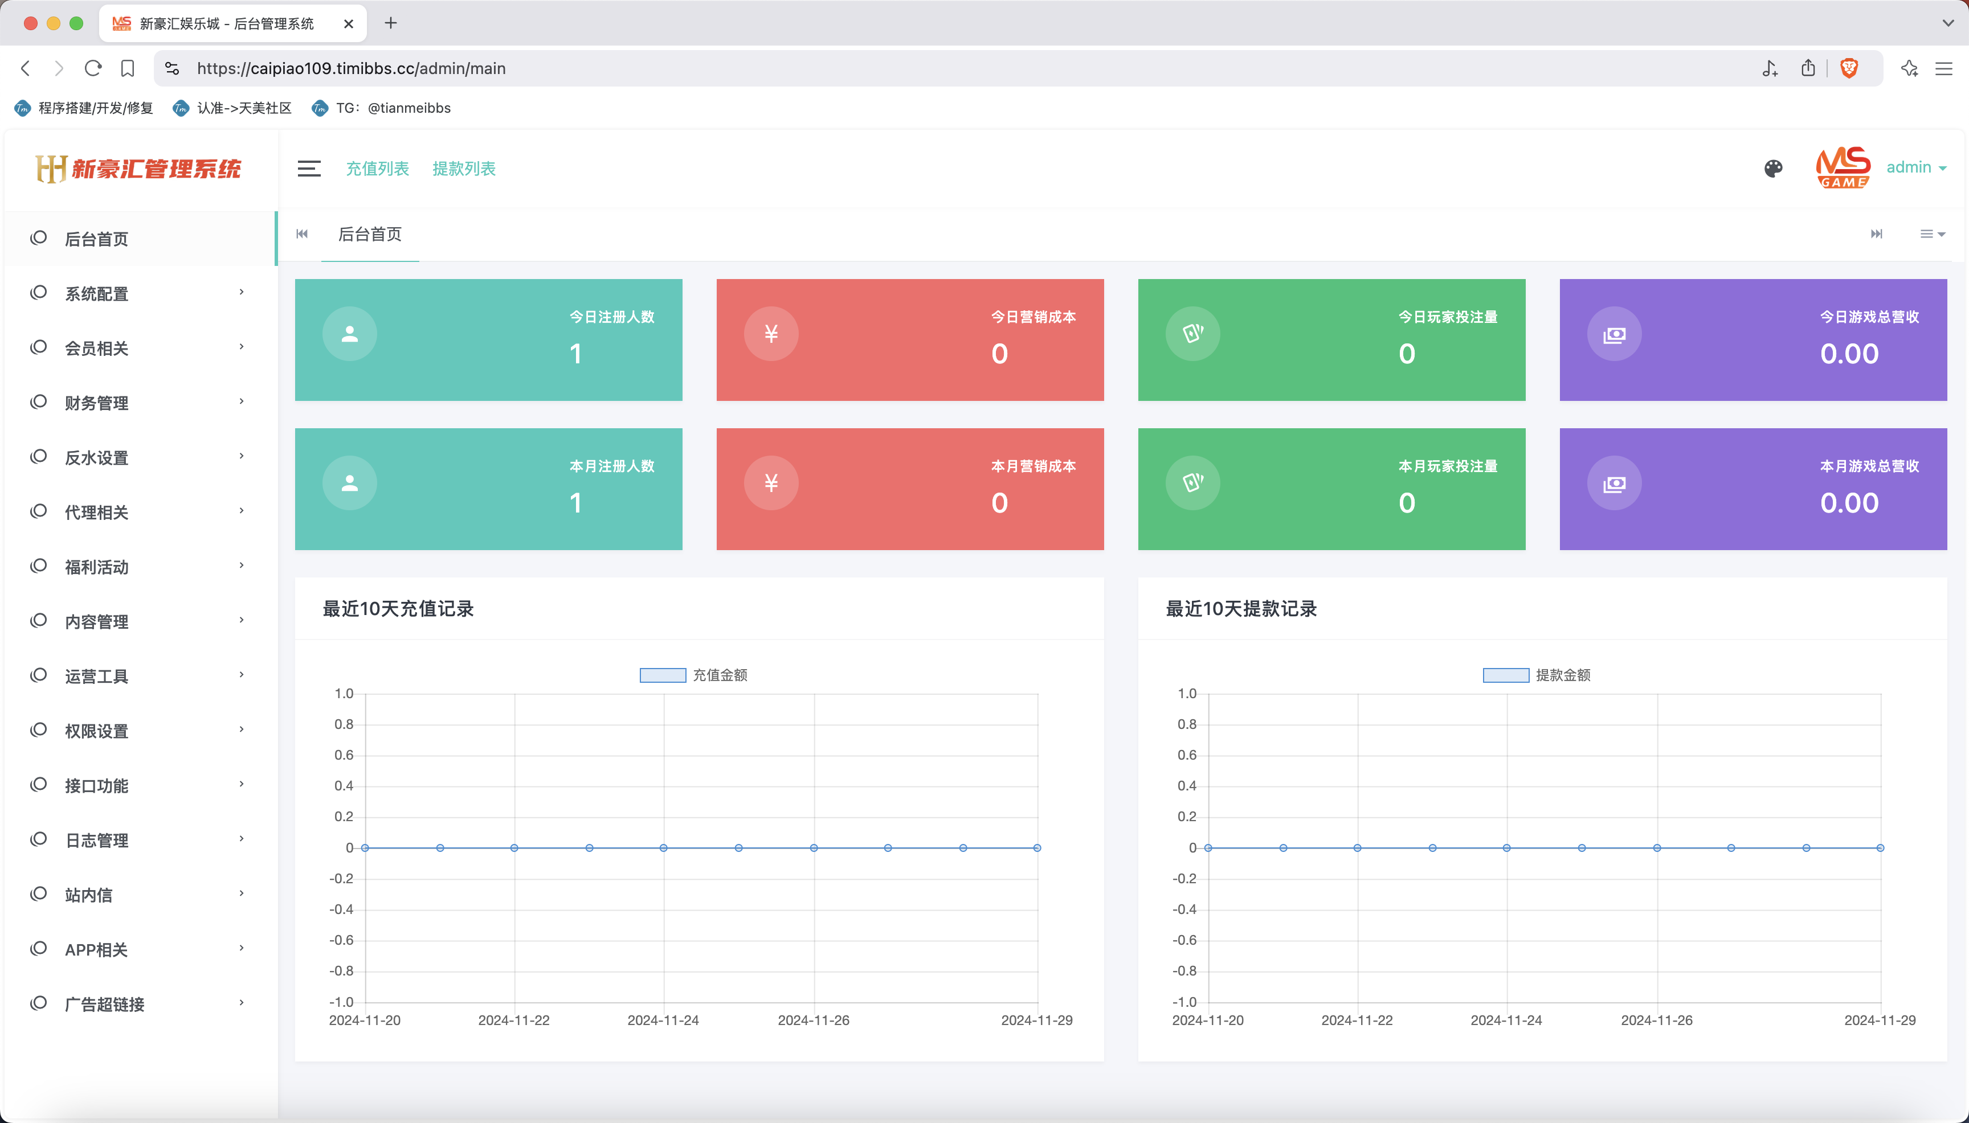Image resolution: width=1969 pixels, height=1123 pixels.
Task: Click the previous tabs arrow icon
Action: click(303, 235)
